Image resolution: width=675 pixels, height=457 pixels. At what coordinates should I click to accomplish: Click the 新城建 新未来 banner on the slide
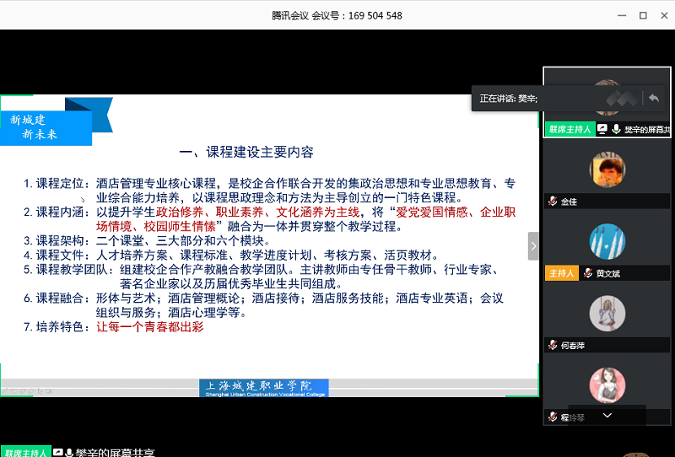[x=46, y=126]
